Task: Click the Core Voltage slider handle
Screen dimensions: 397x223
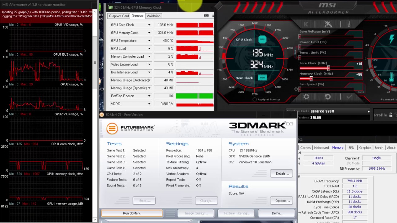Action: 300,37
